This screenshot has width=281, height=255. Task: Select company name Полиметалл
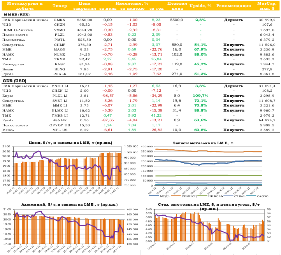14,40
